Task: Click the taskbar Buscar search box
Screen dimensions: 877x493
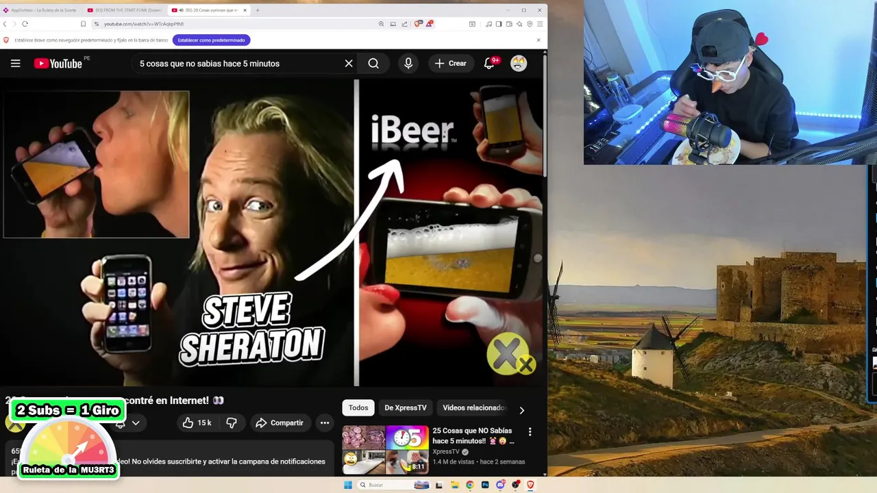Action: tap(393, 485)
